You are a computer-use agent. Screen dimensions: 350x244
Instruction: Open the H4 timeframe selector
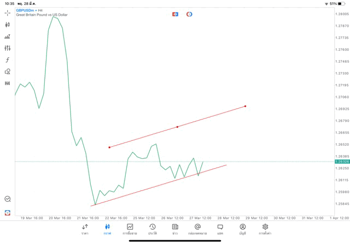[8, 84]
